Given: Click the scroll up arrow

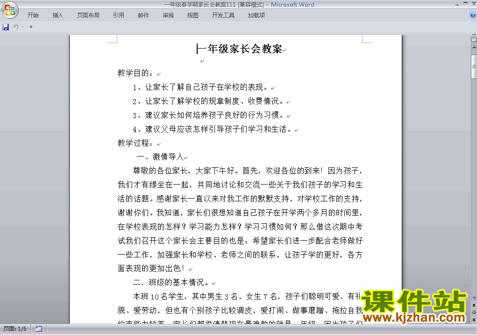Looking at the screenshot, I should [x=474, y=47].
